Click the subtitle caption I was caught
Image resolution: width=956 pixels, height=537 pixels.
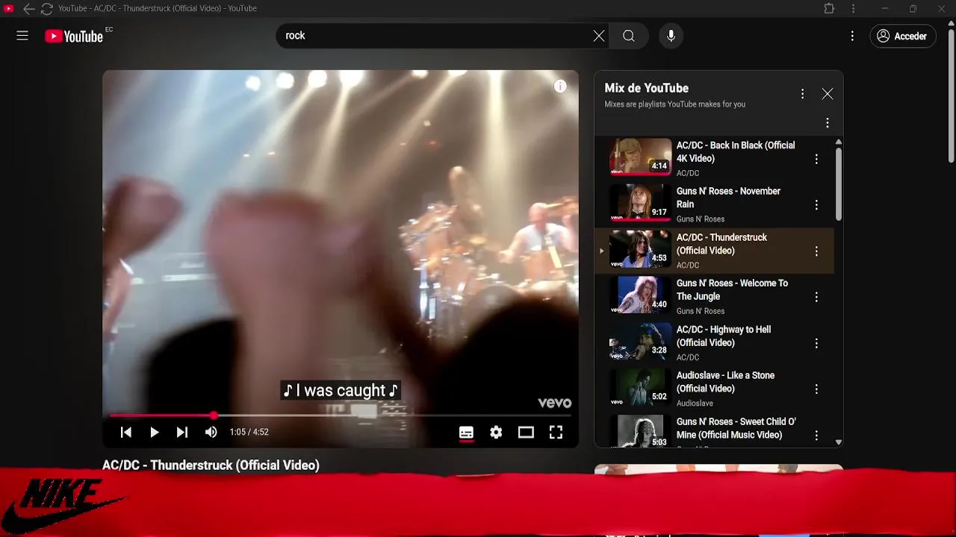pyautogui.click(x=341, y=390)
